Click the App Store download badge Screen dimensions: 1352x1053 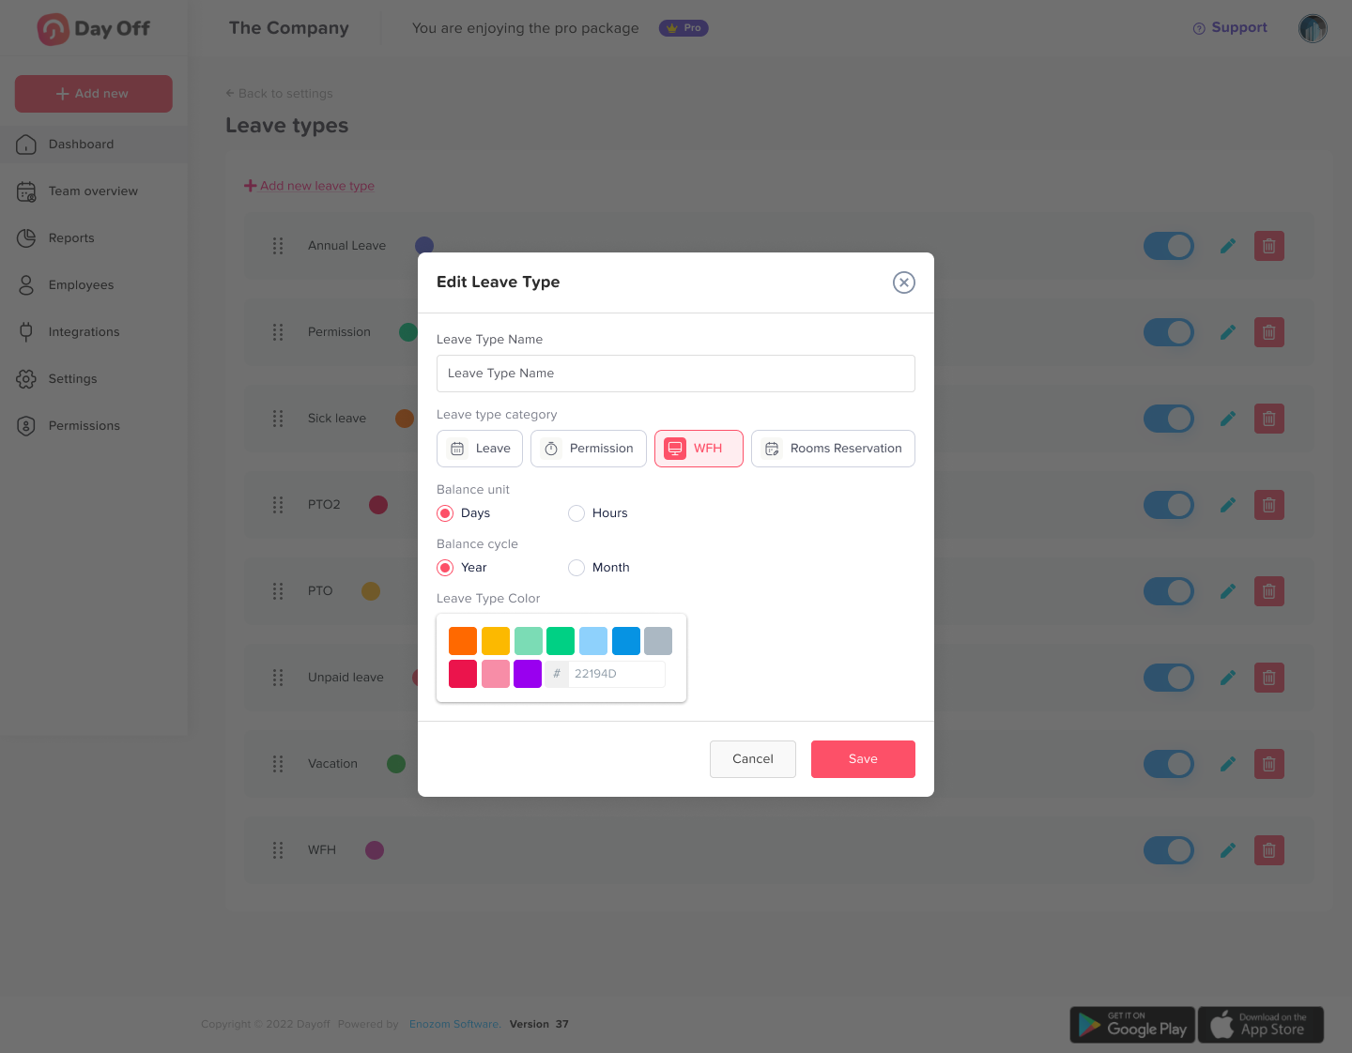1260,1025
